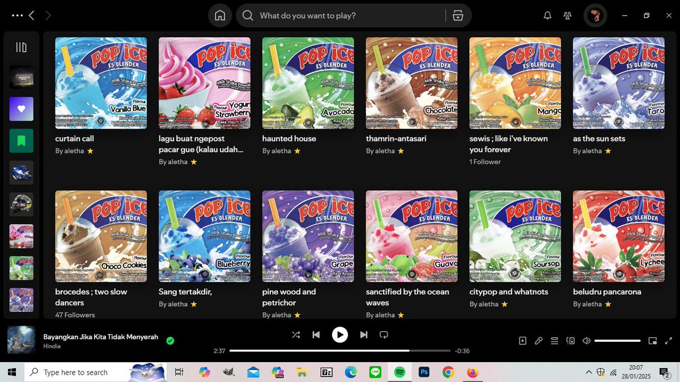Image resolution: width=680 pixels, height=382 pixels.
Task: Toggle repeat mode
Action: [x=384, y=334]
